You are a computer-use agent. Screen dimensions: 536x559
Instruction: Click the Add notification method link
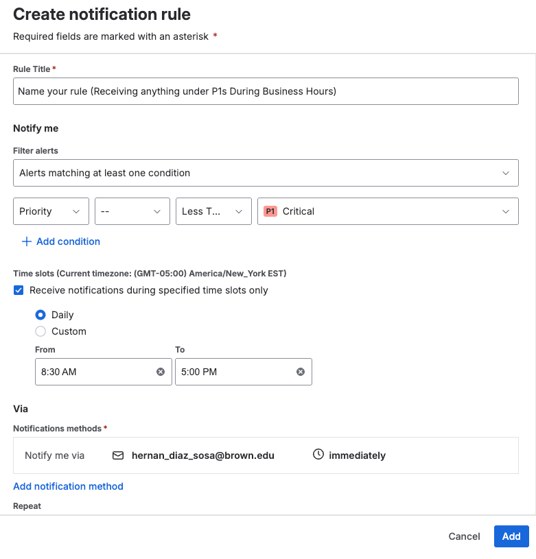coord(68,486)
